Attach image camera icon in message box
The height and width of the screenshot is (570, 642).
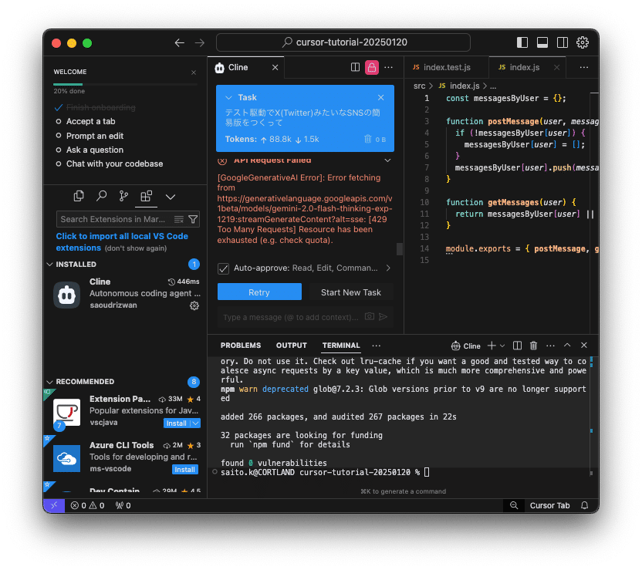(x=370, y=317)
